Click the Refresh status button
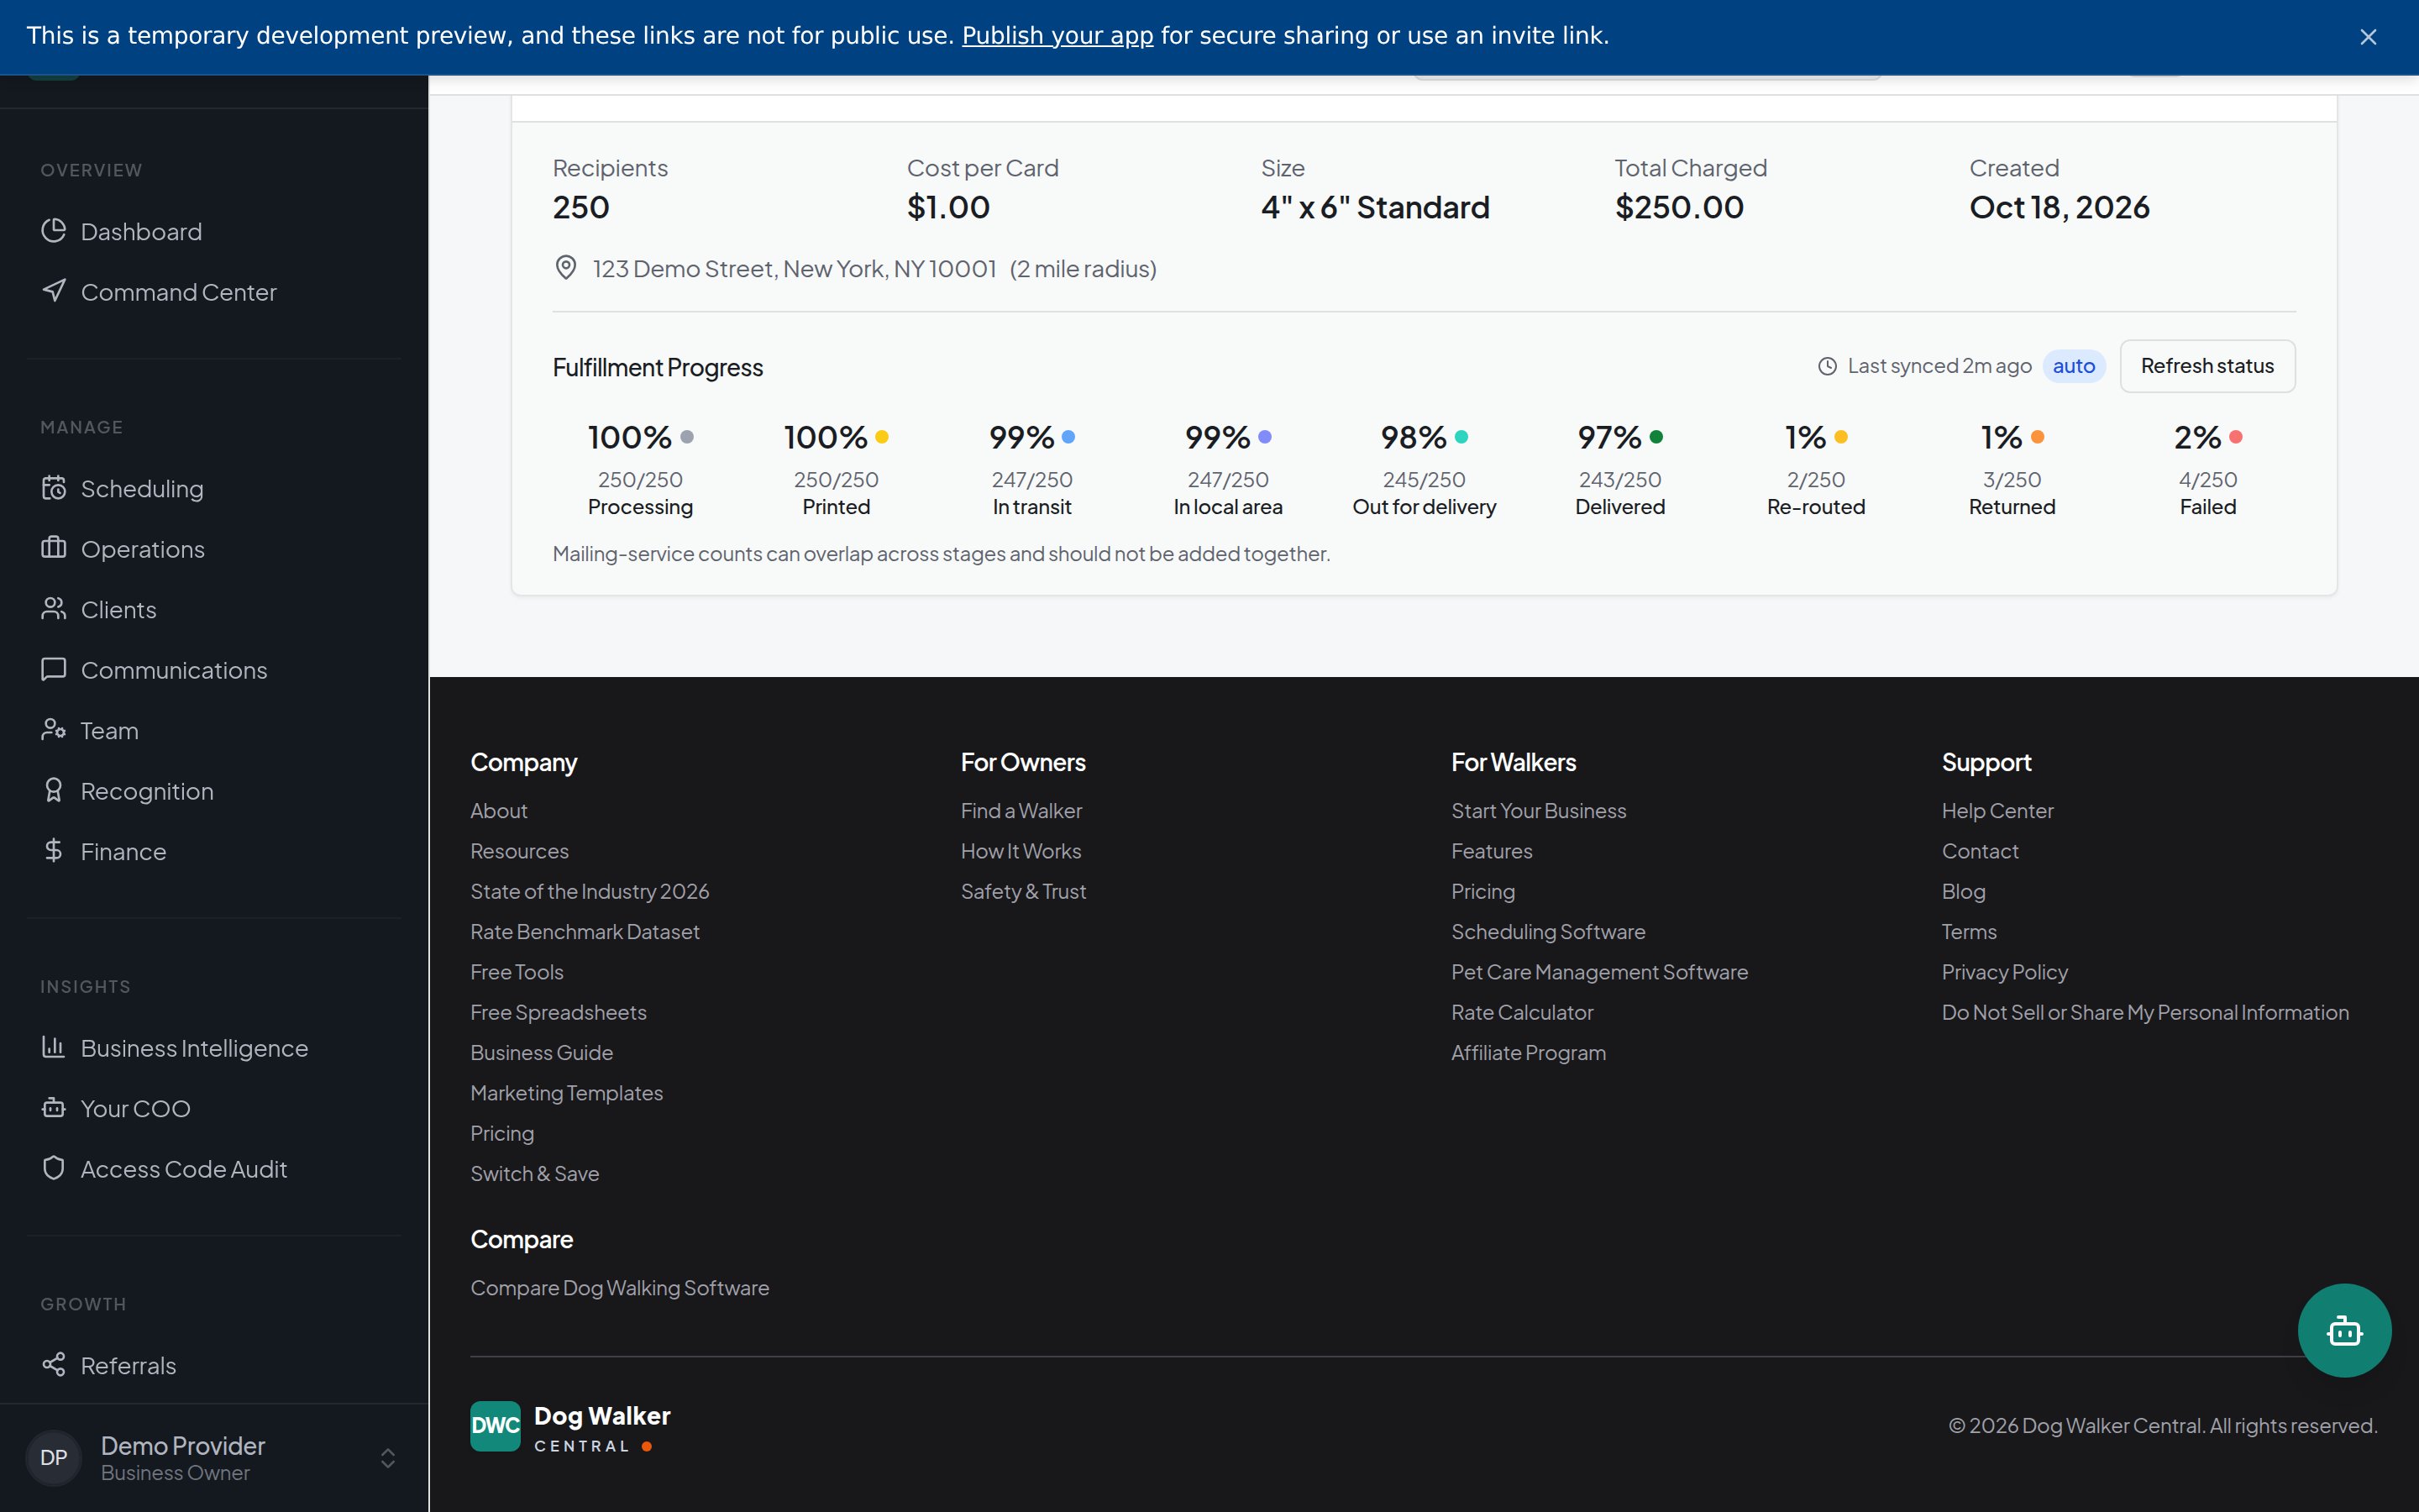The height and width of the screenshot is (1512, 2419). pyautogui.click(x=2207, y=366)
